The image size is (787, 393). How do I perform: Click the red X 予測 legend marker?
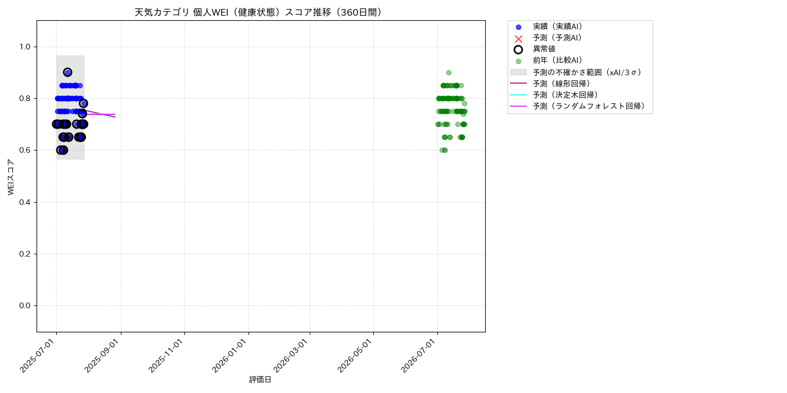pos(518,38)
